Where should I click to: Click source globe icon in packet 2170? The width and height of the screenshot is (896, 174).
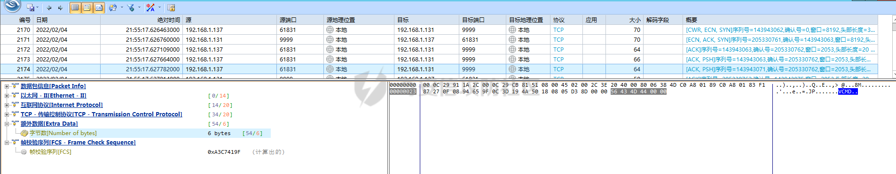[330, 30]
